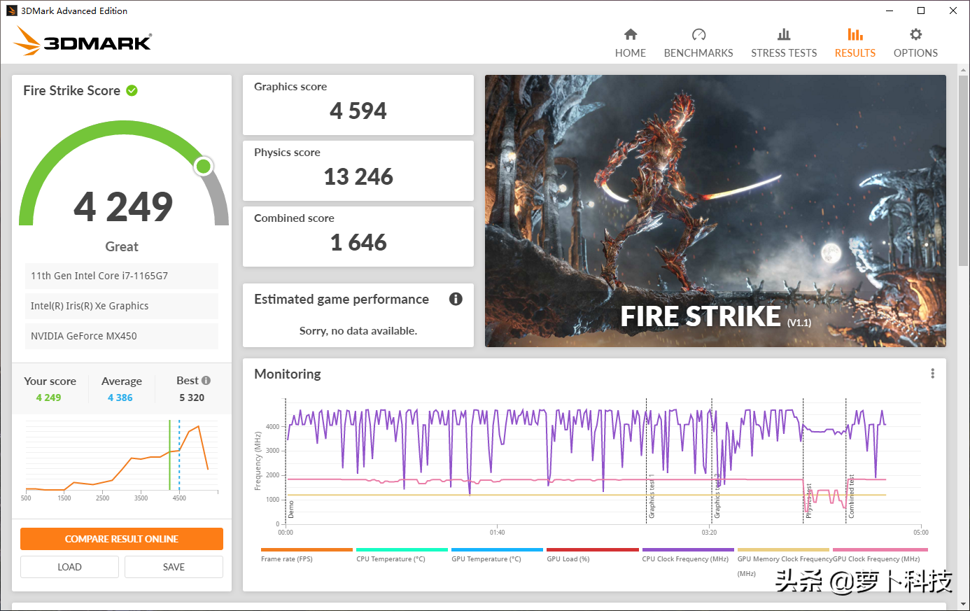970x611 pixels.
Task: Click Your score value 4 249
Action: tap(48, 398)
